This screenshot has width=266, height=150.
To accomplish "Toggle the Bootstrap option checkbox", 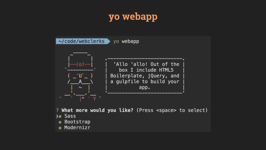I will click(x=60, y=122).
